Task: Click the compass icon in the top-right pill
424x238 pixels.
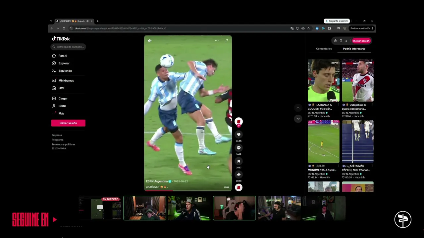Action: [x=335, y=41]
